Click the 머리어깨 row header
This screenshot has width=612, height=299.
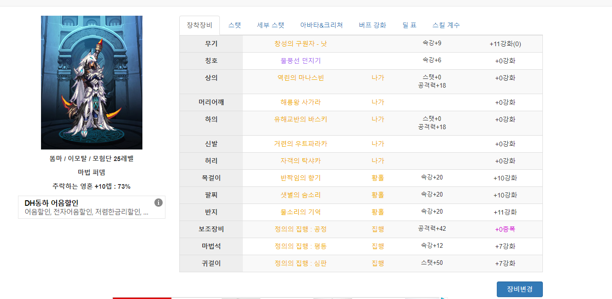211,102
